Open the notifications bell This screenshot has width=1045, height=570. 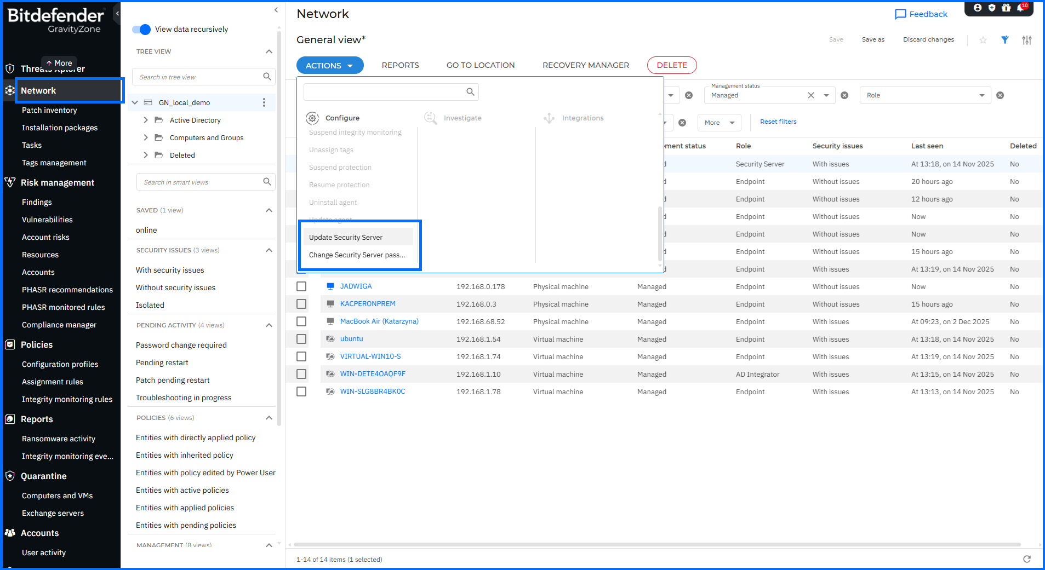coord(1020,8)
